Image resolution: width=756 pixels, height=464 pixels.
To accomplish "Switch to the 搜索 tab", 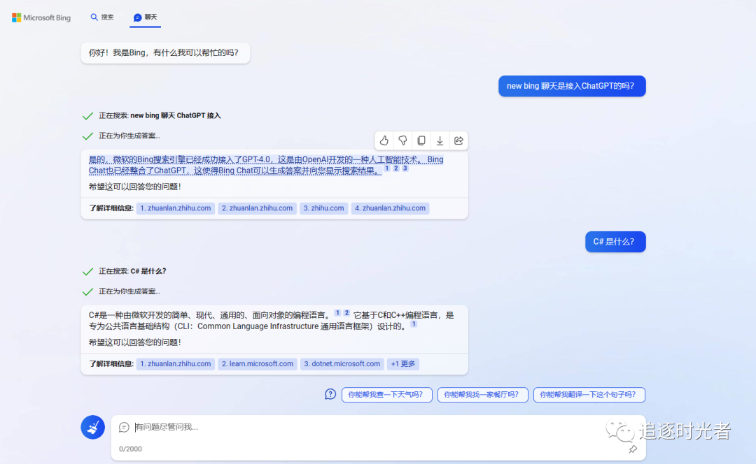I will [101, 17].
